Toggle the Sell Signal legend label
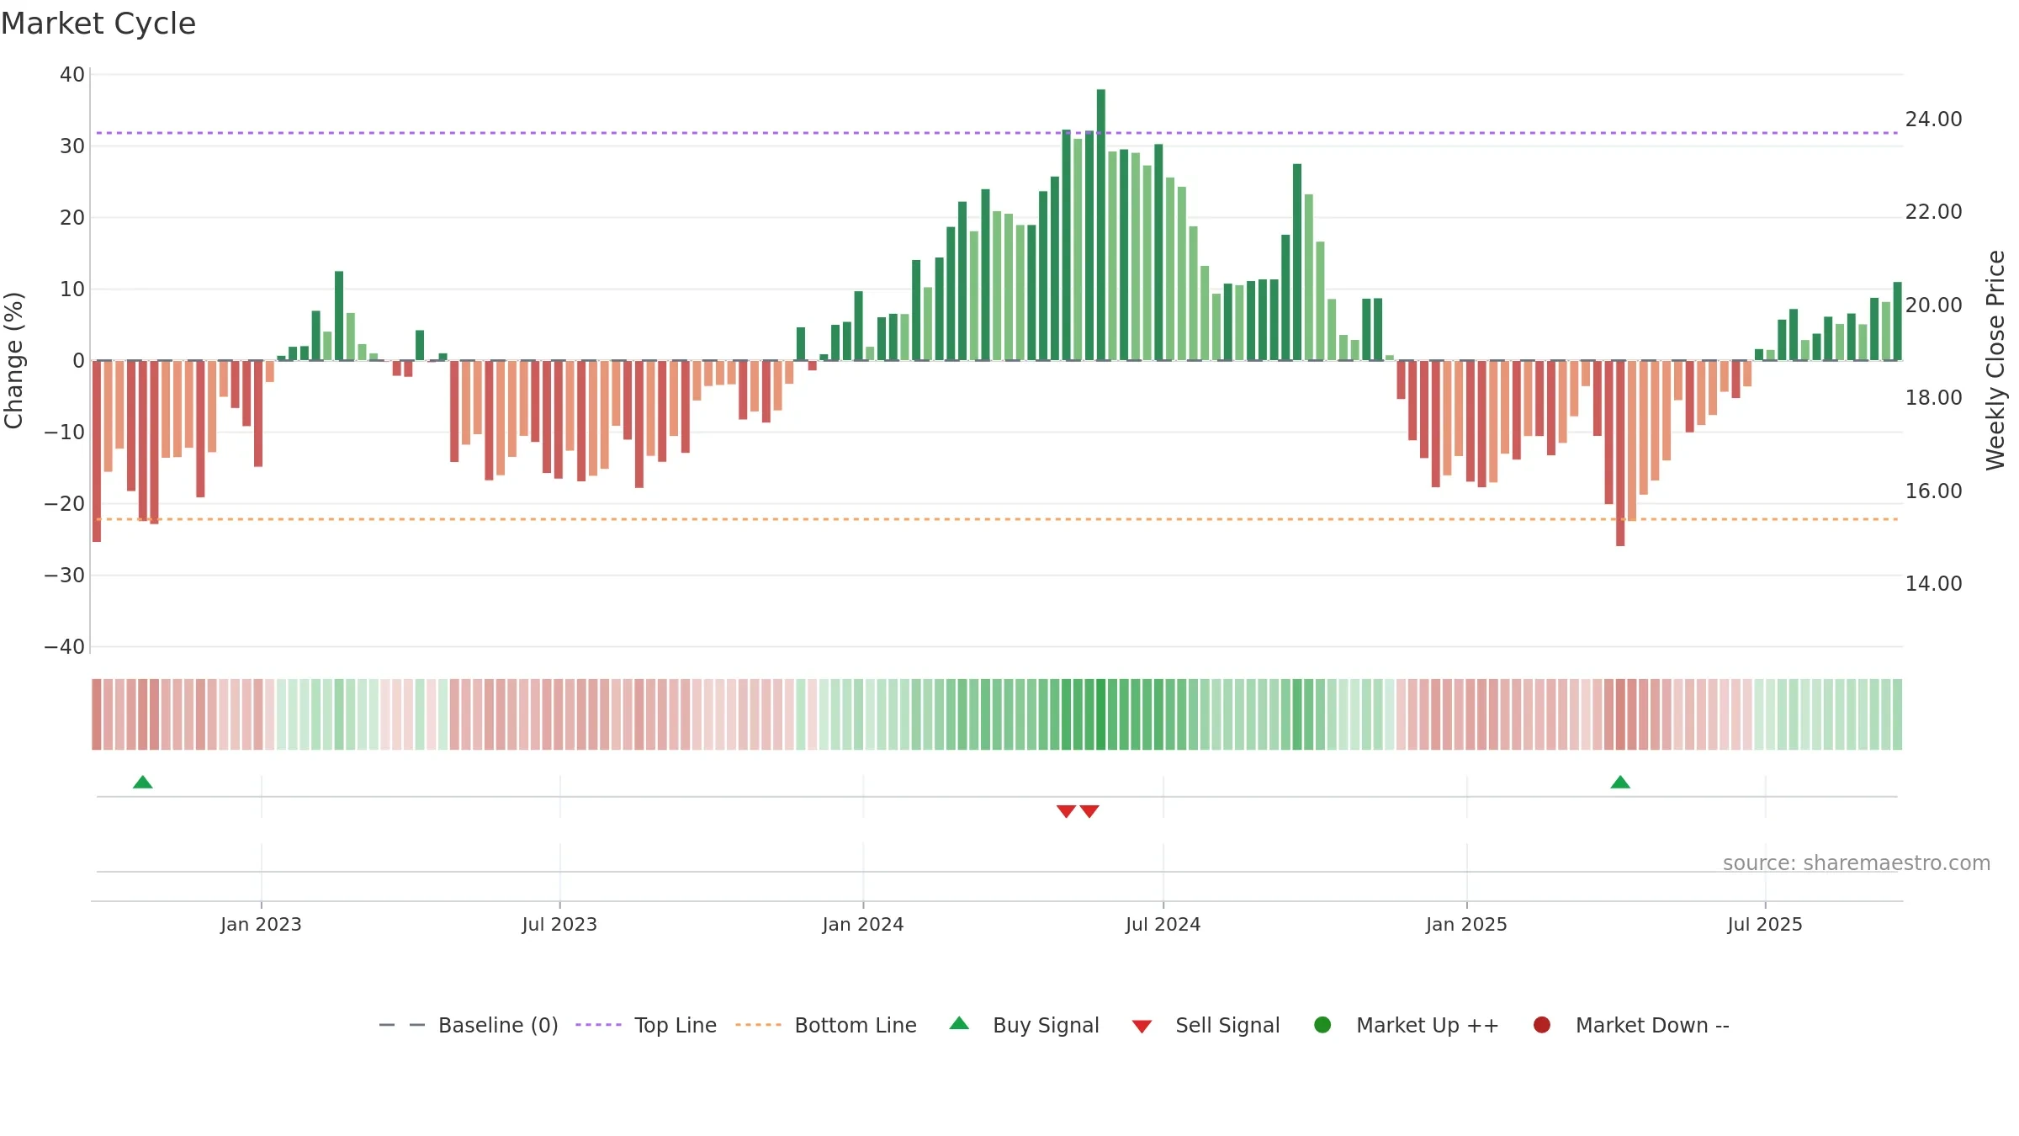Viewport: 2019px width, 1136px height. click(x=1227, y=1025)
